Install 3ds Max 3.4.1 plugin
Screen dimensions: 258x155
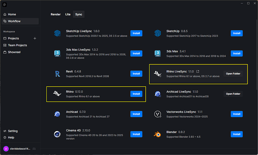click(237, 54)
